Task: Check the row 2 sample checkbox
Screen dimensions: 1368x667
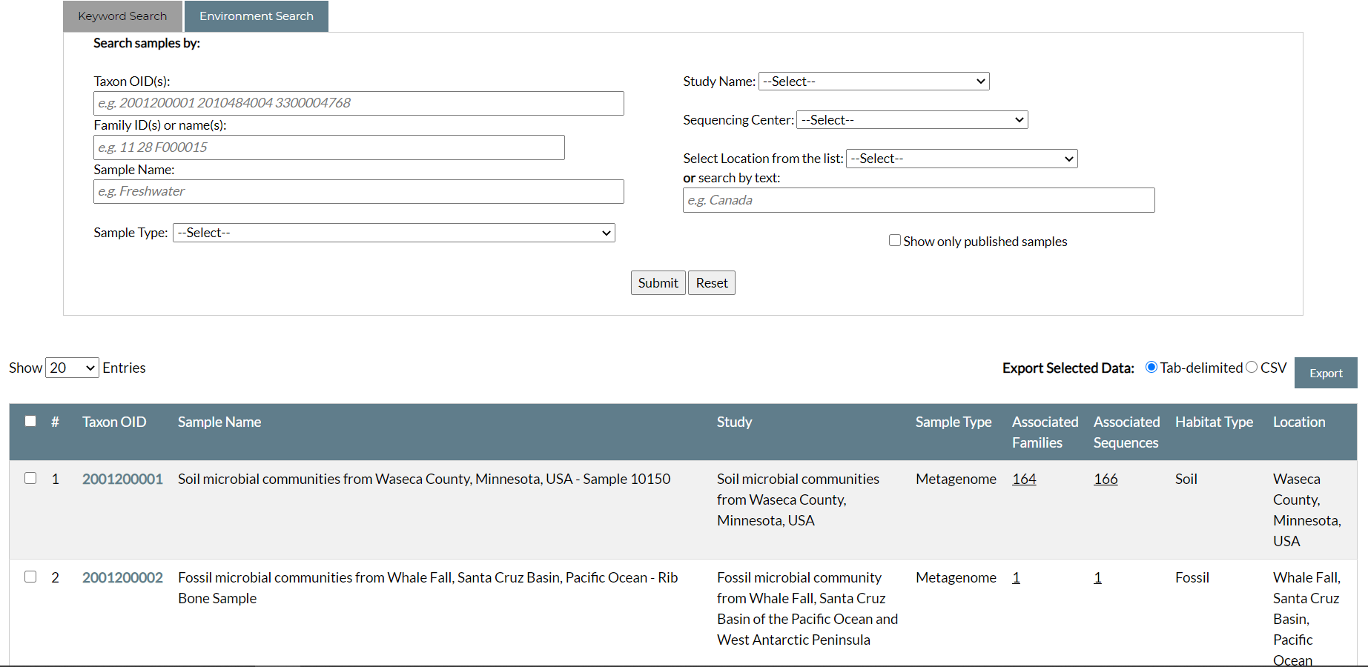Action: click(x=30, y=577)
